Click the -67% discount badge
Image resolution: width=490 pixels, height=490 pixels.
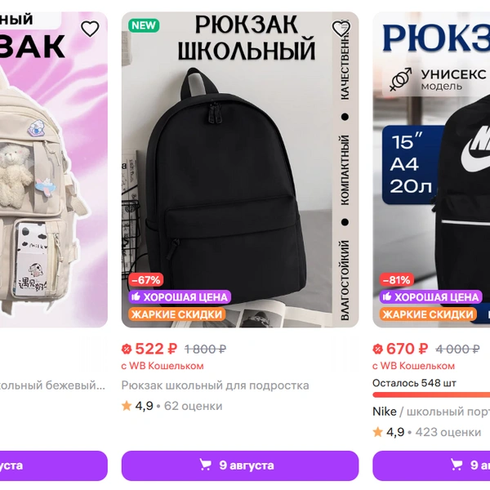click(146, 279)
